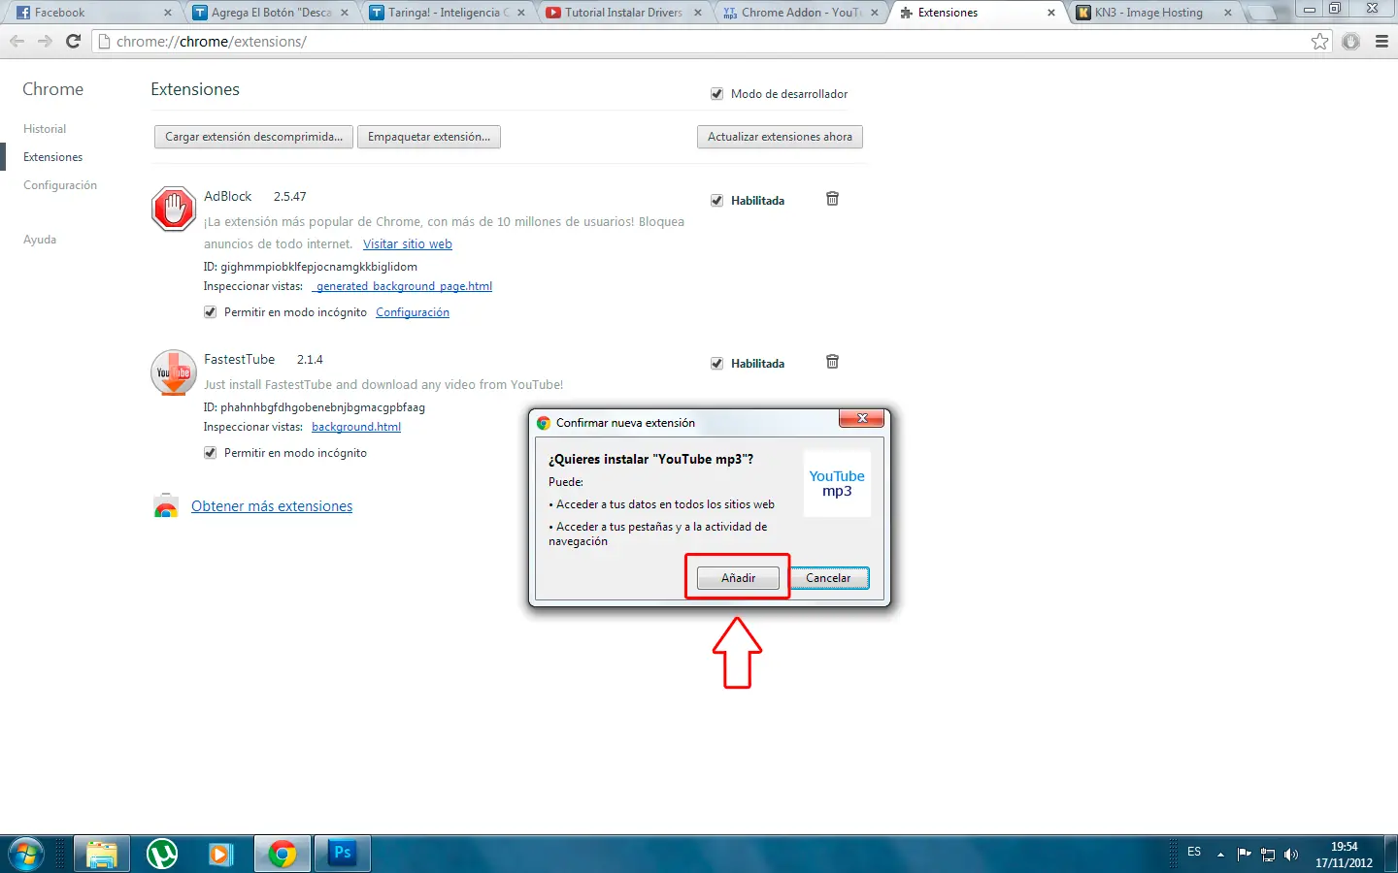Image resolution: width=1398 pixels, height=873 pixels.
Task: Click Empaquetar extensión button
Action: pyautogui.click(x=429, y=137)
